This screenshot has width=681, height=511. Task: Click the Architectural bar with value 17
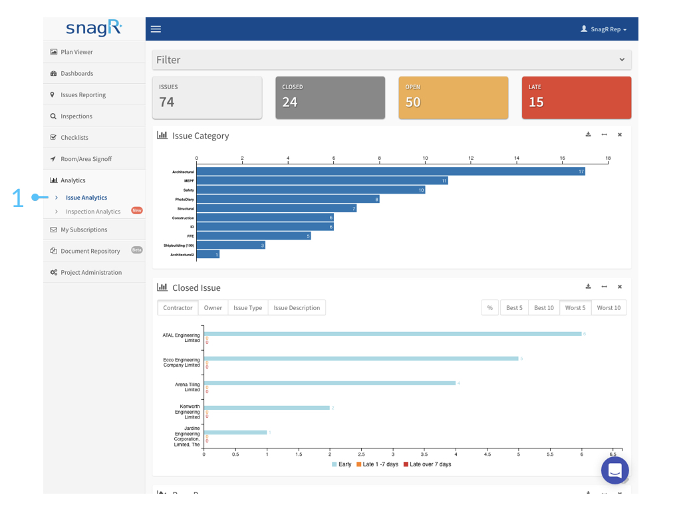click(391, 172)
